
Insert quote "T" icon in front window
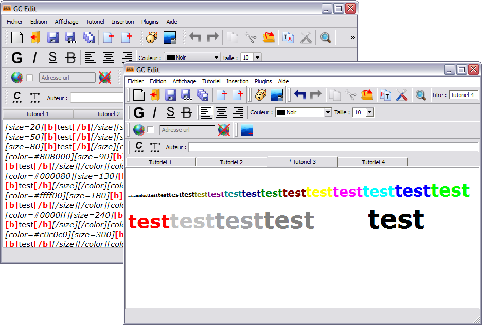[x=155, y=147]
